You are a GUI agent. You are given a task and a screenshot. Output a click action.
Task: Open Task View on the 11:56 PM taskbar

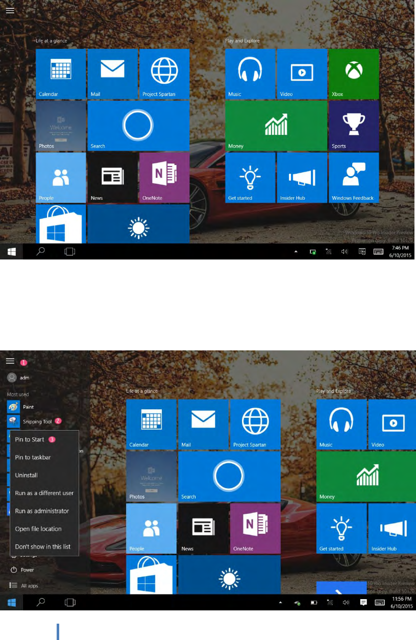[x=70, y=602]
